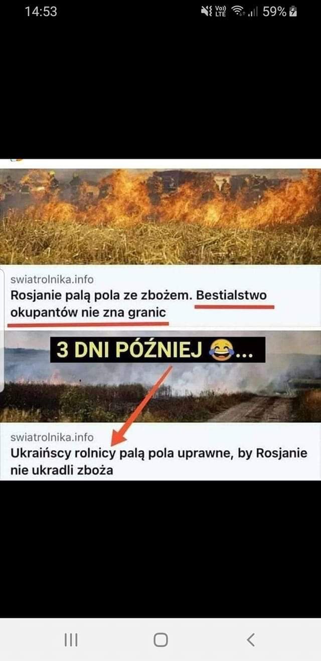Tap the 59% battery percentage text
Image resolution: width=321 pixels, height=661 pixels.
tap(274, 12)
